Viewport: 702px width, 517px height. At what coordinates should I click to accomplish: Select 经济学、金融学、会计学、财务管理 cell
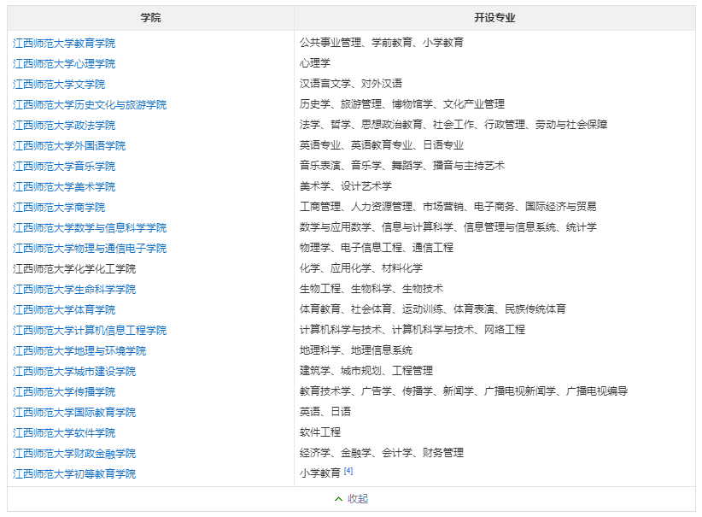[382, 454]
